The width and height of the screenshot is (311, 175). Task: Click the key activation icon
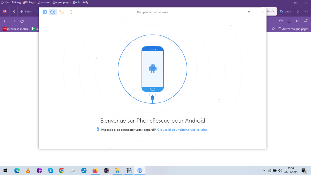click(71, 12)
